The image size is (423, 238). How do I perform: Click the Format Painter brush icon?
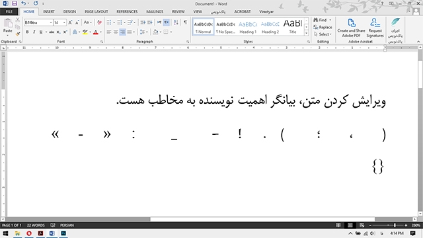tap(18, 34)
